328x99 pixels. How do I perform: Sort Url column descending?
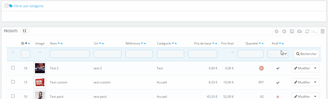point(100,43)
